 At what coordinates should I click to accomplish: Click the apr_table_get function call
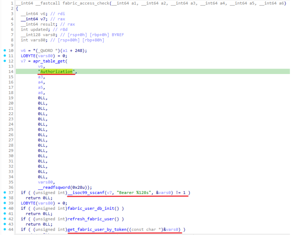[x=49, y=61]
